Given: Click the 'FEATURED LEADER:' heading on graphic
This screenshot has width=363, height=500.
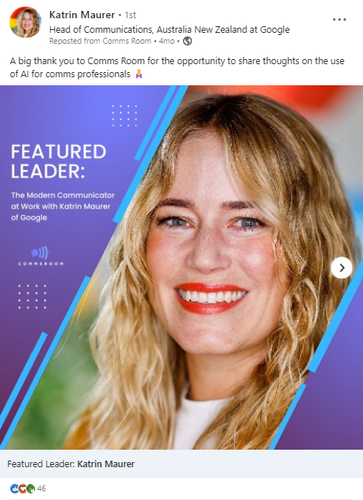Looking at the screenshot, I should coord(58,161).
